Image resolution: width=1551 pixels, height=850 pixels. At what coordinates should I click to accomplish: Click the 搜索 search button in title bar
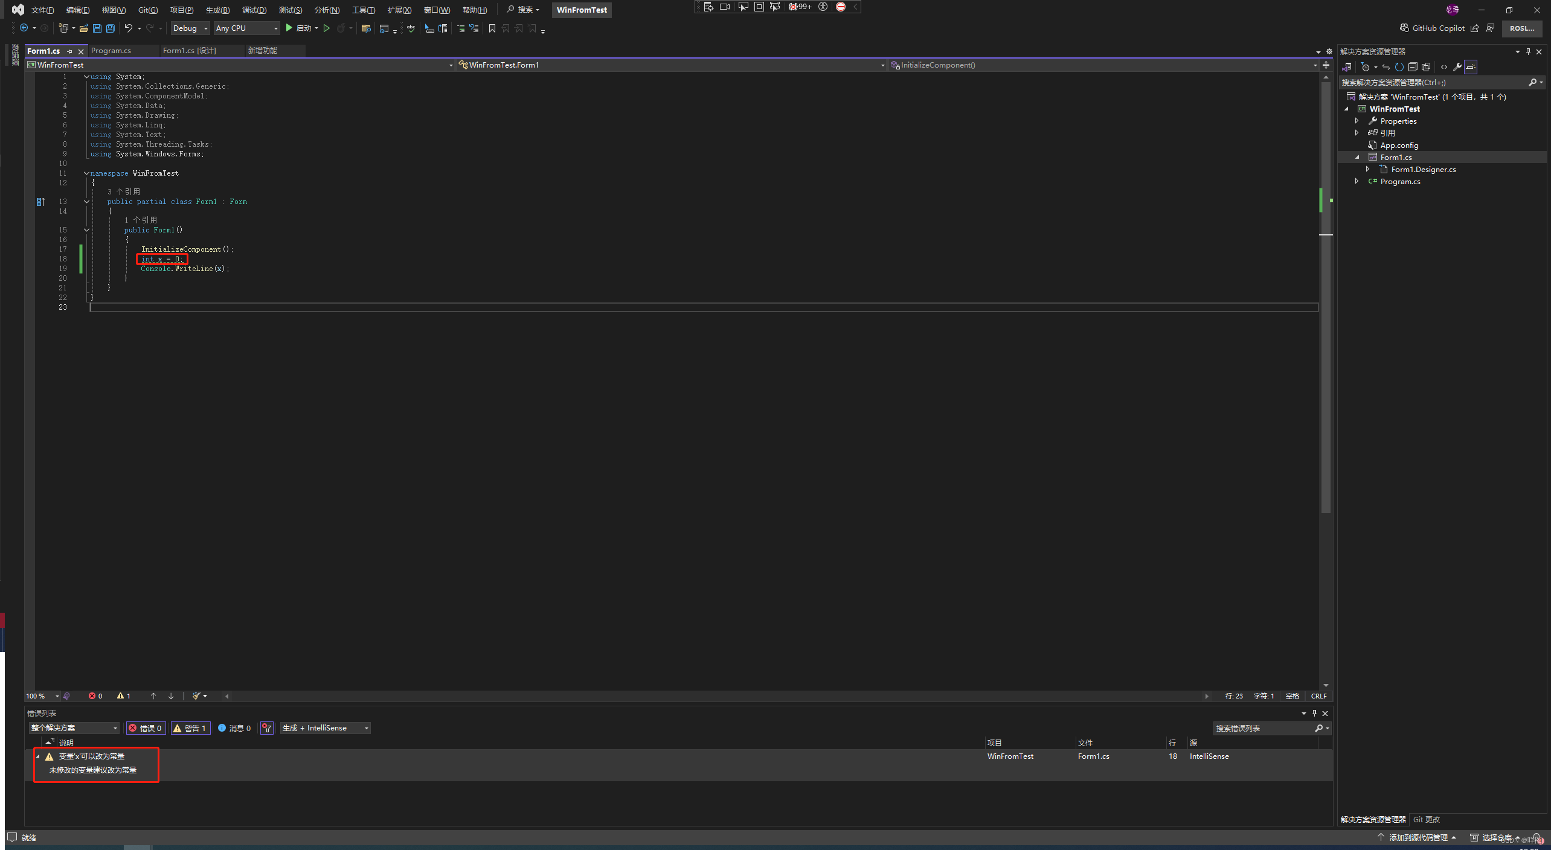click(523, 10)
